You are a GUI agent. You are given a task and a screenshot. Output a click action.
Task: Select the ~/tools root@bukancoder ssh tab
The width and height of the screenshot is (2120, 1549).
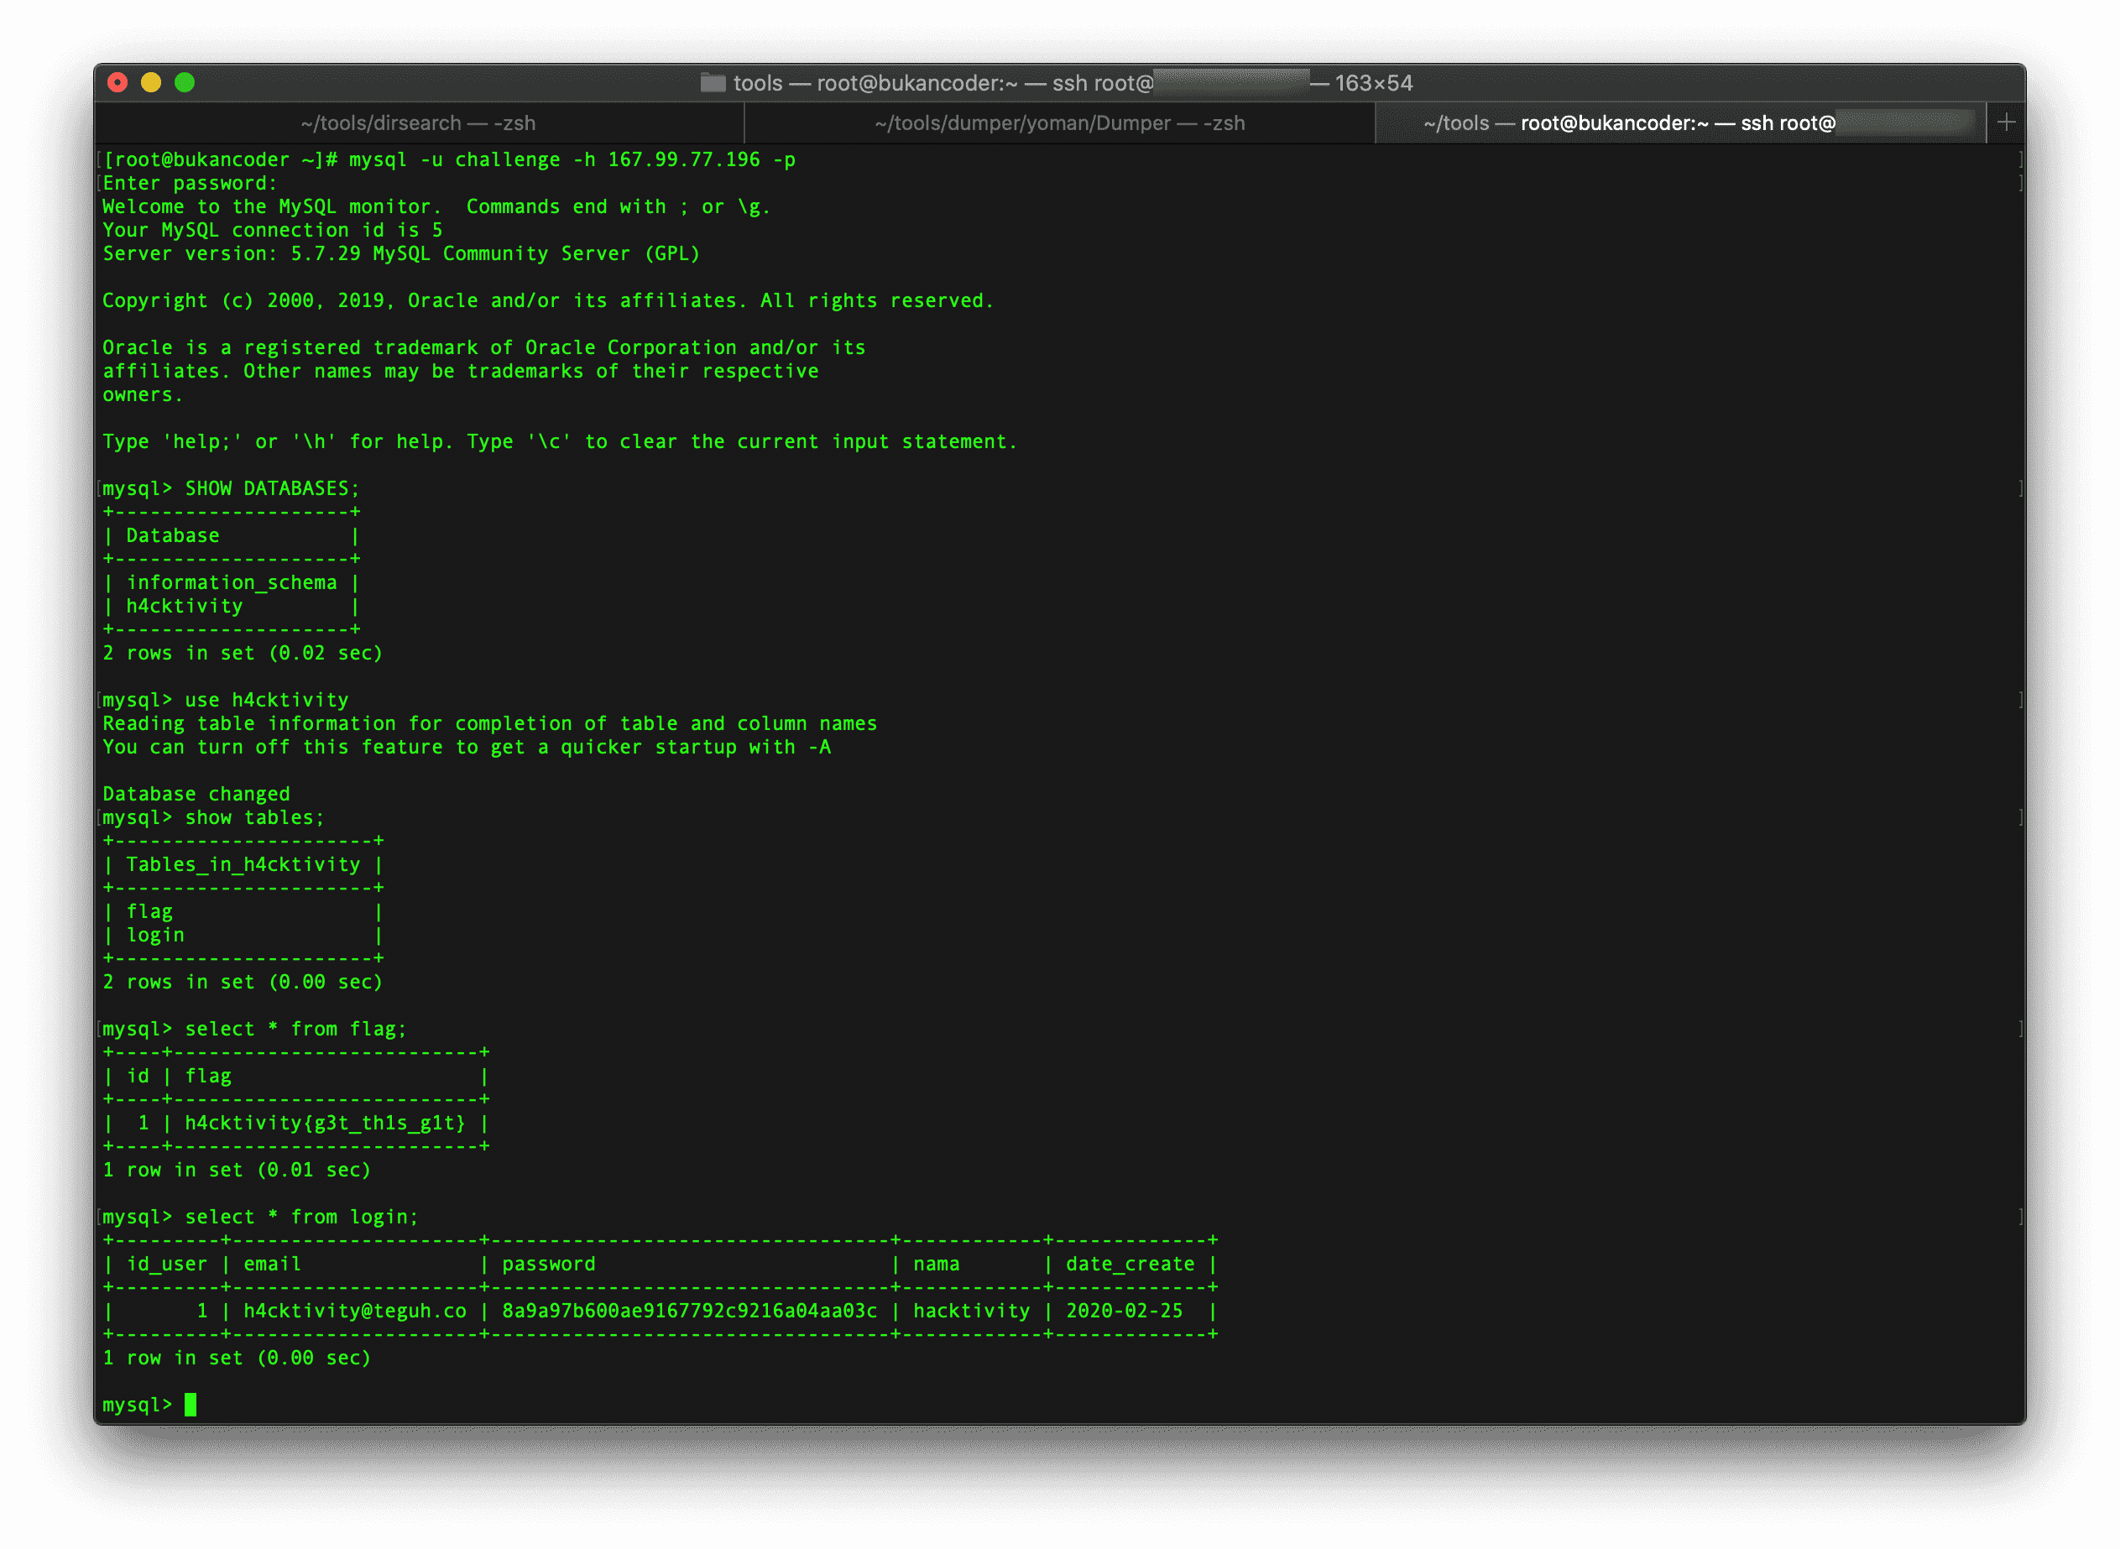pos(1627,123)
